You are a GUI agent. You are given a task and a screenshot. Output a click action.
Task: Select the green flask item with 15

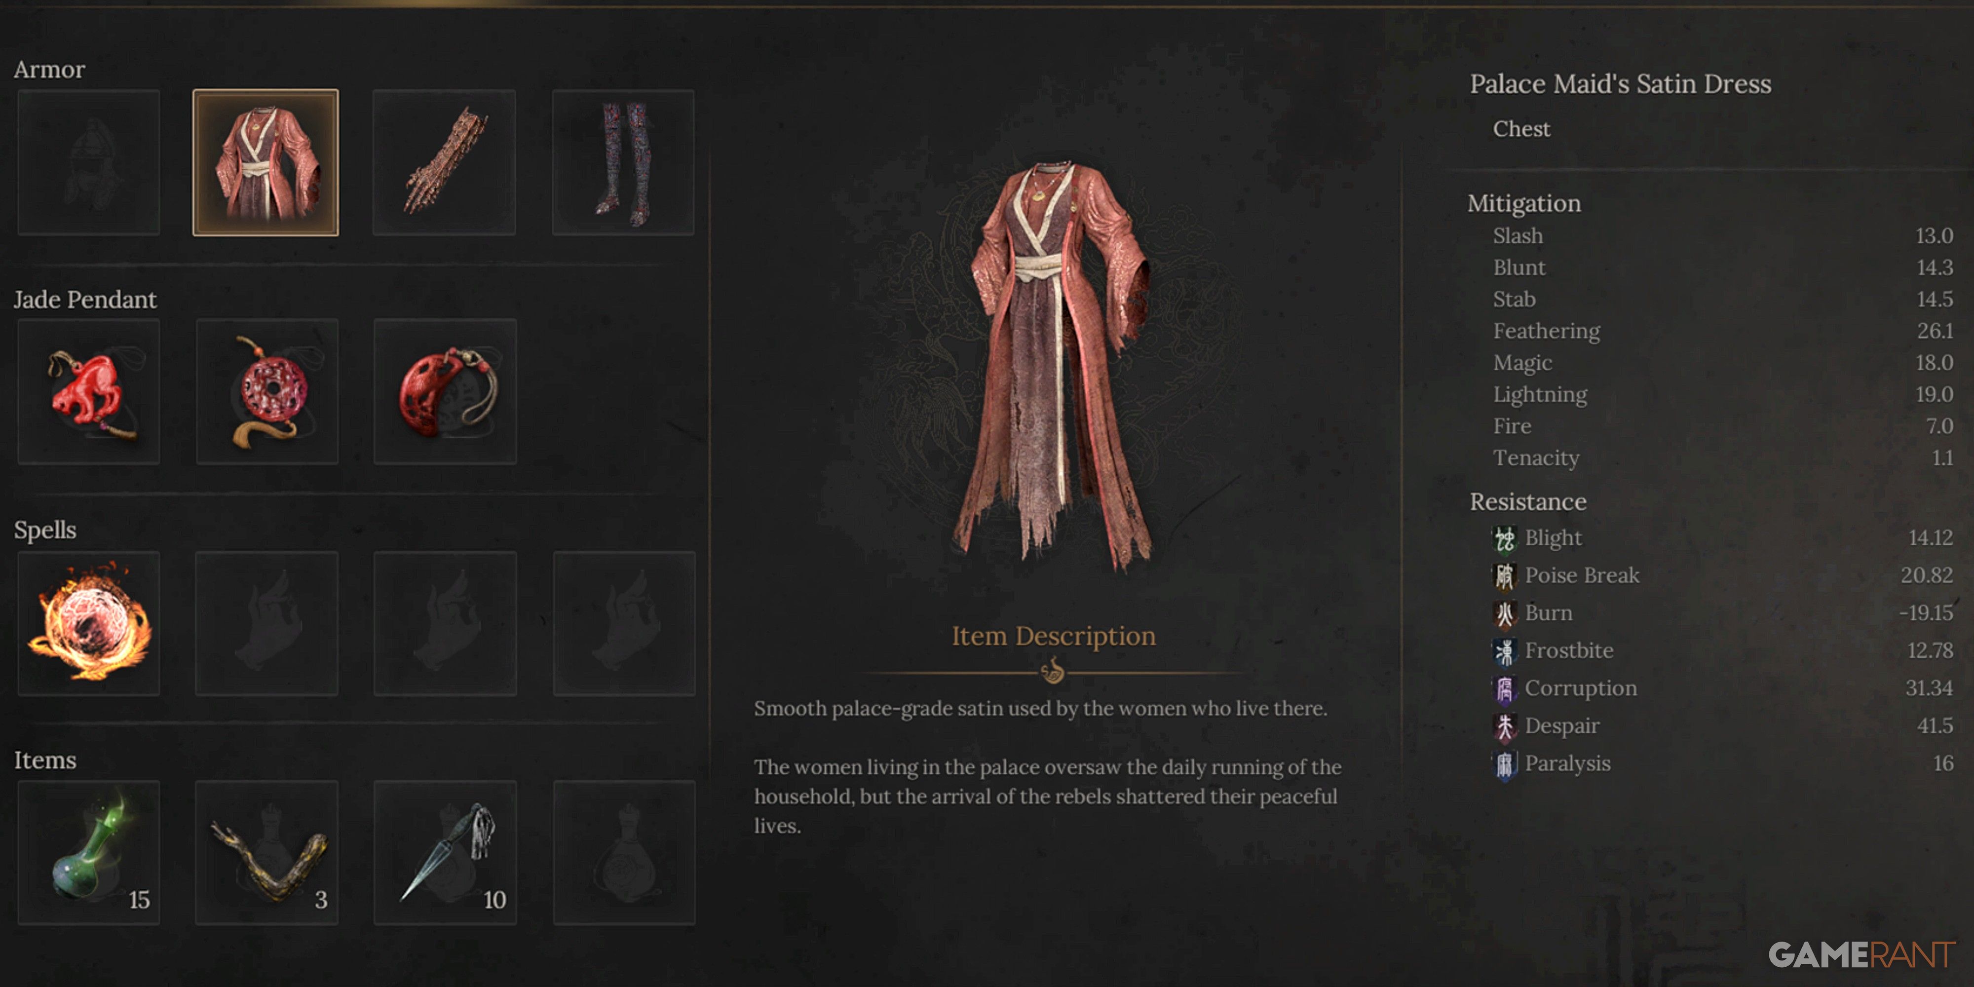click(89, 852)
